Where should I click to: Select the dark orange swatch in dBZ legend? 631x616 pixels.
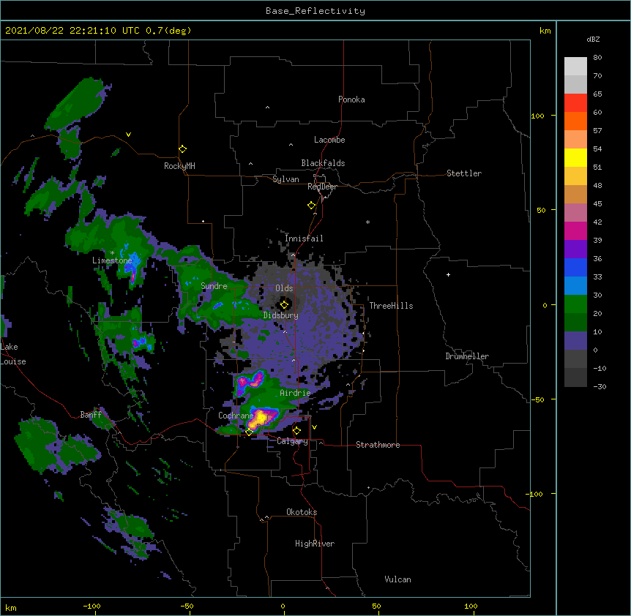(575, 121)
